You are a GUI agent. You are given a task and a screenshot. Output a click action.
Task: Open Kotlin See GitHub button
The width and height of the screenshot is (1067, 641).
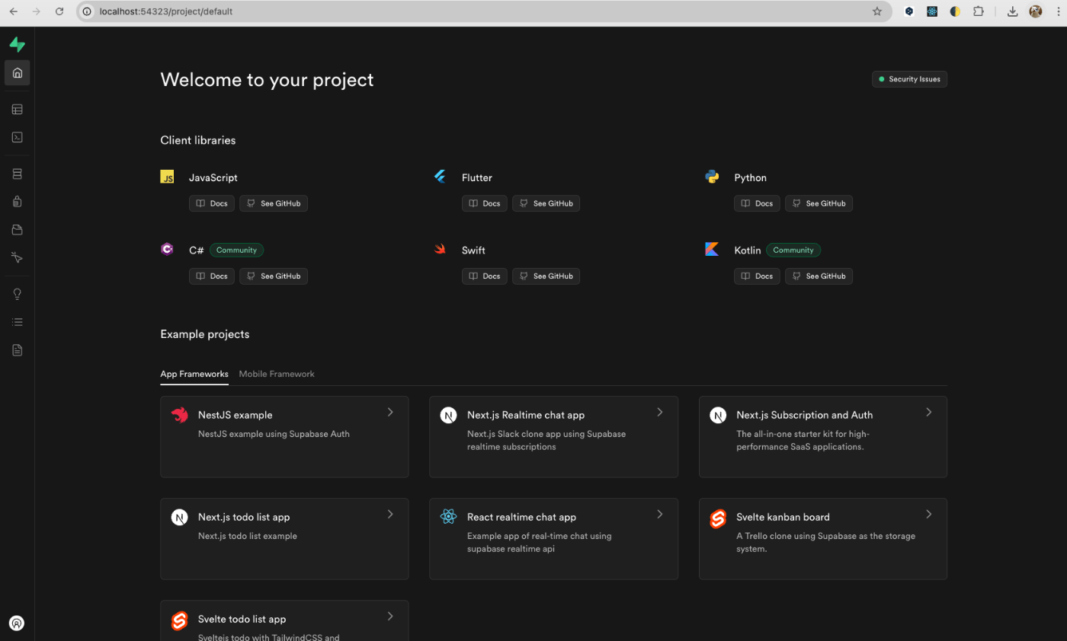819,276
